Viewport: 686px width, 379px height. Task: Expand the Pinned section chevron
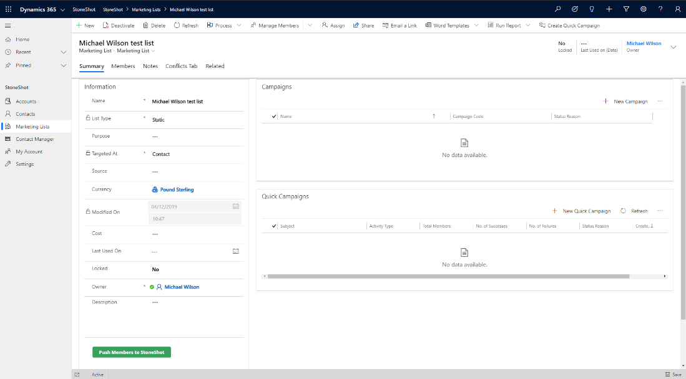64,65
